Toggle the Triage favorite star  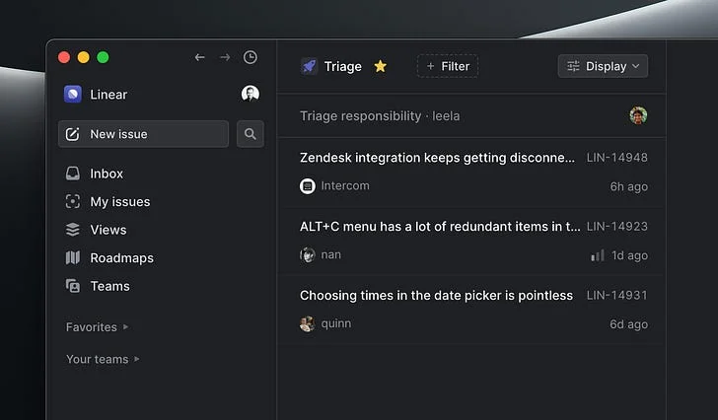[x=380, y=66]
